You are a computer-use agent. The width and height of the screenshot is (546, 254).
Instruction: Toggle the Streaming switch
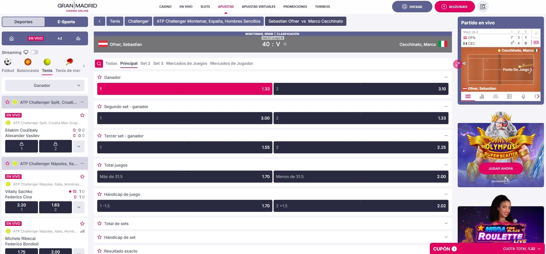pos(35,52)
